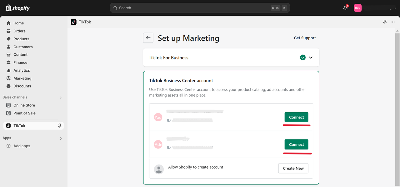This screenshot has height=187, width=400.
Task: Expand the Sales channels chevron
Action: (x=61, y=98)
